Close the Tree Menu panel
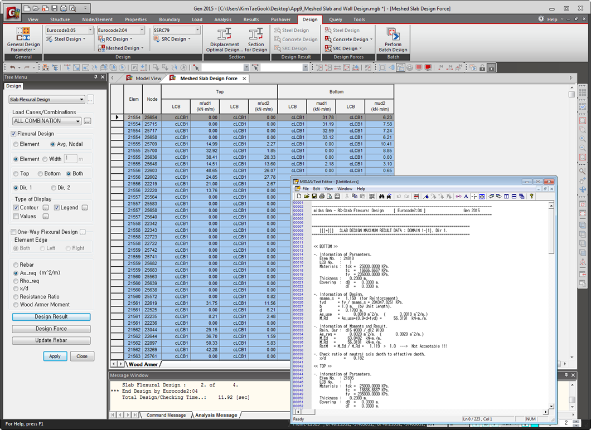Screen dimensions: 591x430 pyautogui.click(x=103, y=77)
